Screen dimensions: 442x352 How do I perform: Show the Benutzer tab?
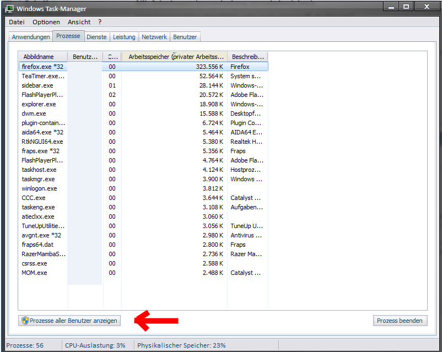point(185,37)
